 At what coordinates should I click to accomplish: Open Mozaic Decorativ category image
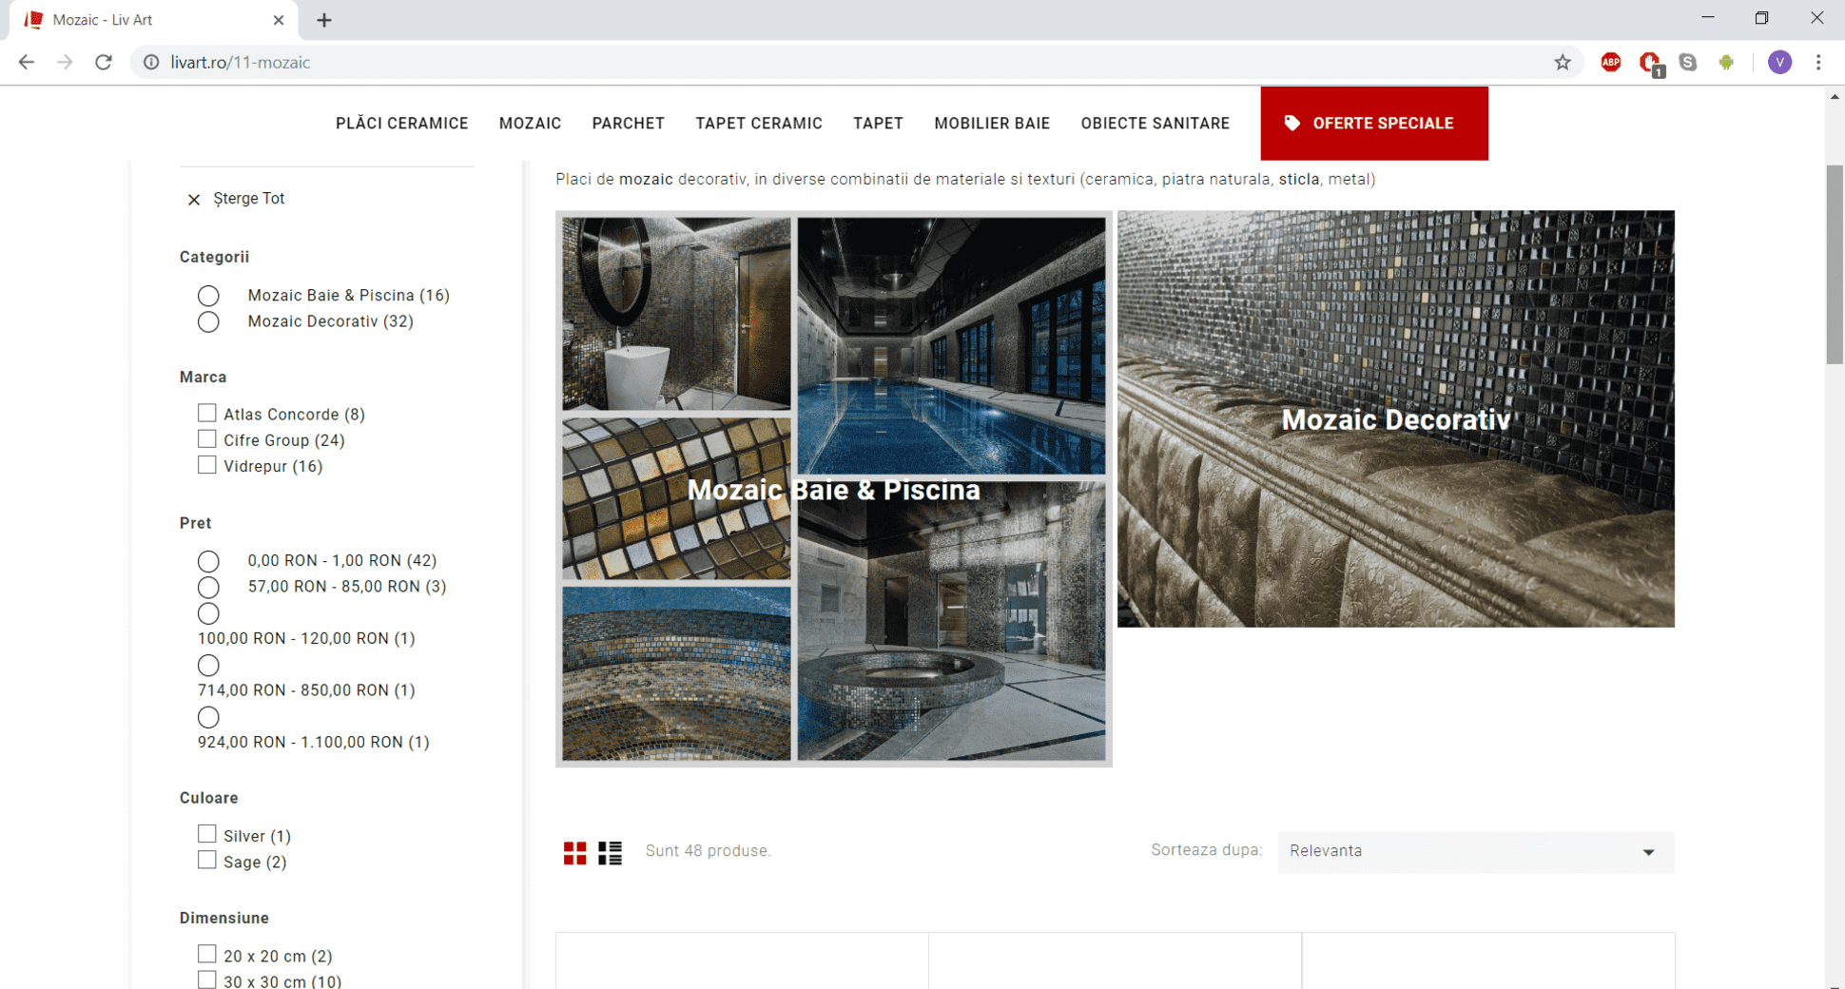1395,418
